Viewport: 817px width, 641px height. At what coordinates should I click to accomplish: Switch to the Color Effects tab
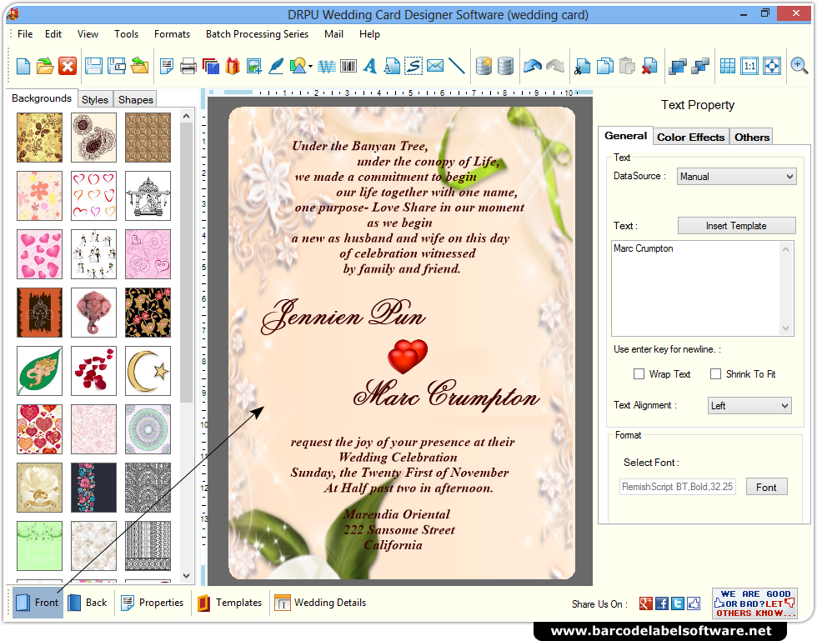pos(690,137)
